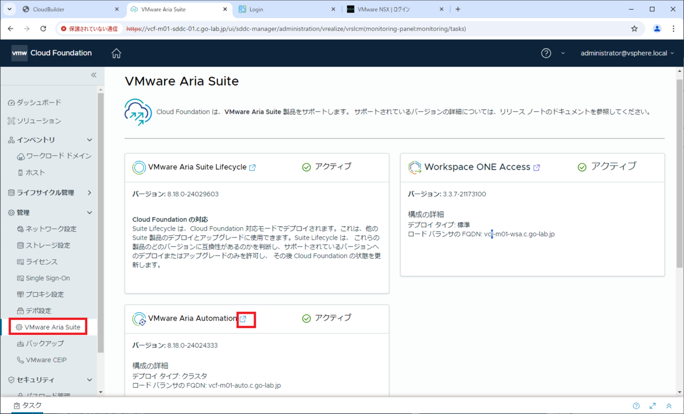Open プロキシ設定

pyautogui.click(x=40, y=294)
